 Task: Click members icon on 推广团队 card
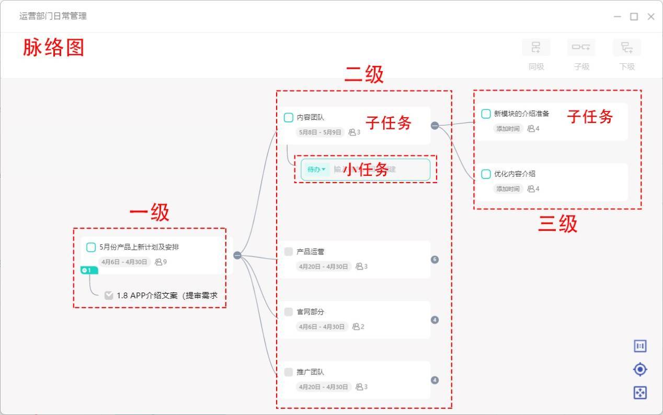[x=359, y=387]
